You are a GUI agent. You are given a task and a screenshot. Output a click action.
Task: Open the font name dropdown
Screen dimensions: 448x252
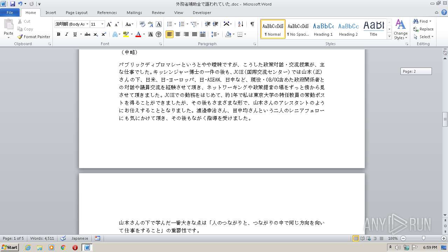(x=87, y=24)
